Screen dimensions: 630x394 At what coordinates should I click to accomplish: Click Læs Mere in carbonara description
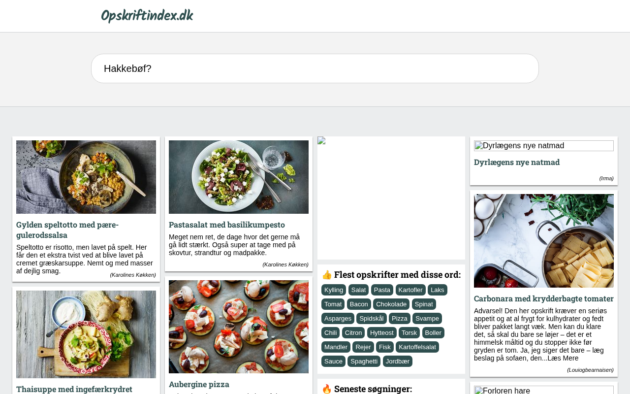(x=563, y=358)
